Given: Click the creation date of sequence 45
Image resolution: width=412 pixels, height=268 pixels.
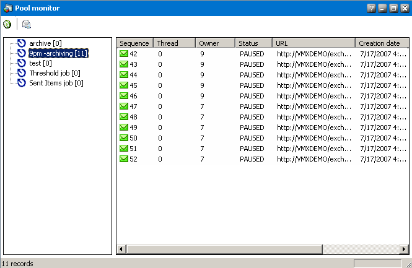Looking at the screenshot, I should point(383,85).
